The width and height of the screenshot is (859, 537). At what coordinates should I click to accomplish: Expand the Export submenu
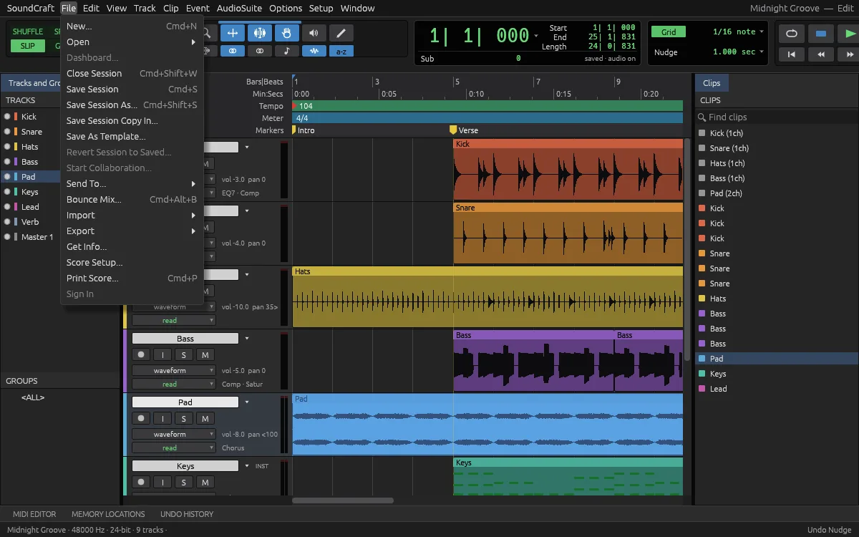click(132, 231)
